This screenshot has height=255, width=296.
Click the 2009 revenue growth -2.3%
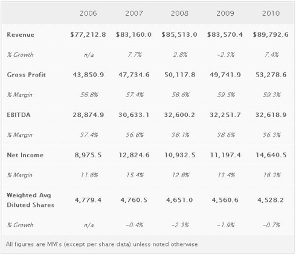(225, 55)
